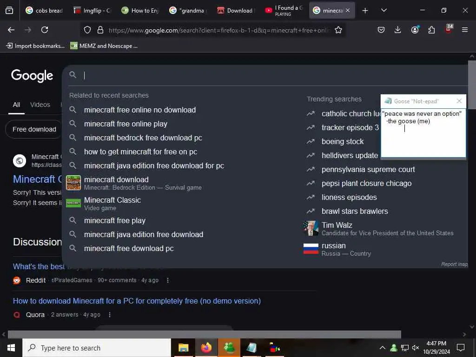Switch to cobs bread tab

(x=44, y=11)
